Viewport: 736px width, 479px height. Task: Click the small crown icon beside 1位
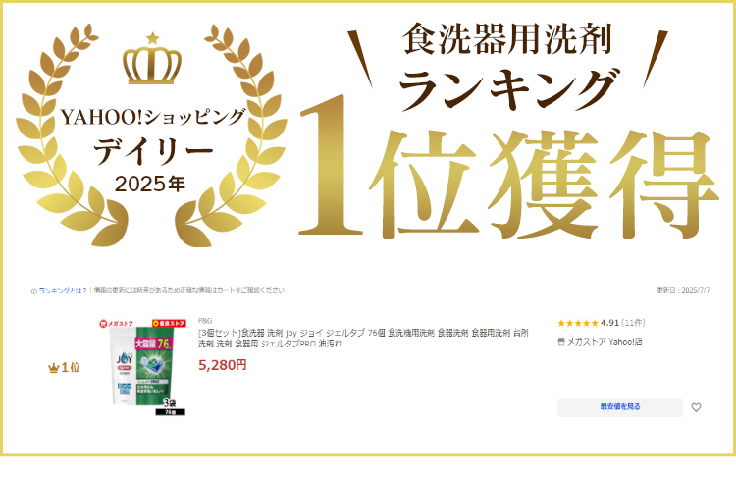click(x=54, y=368)
